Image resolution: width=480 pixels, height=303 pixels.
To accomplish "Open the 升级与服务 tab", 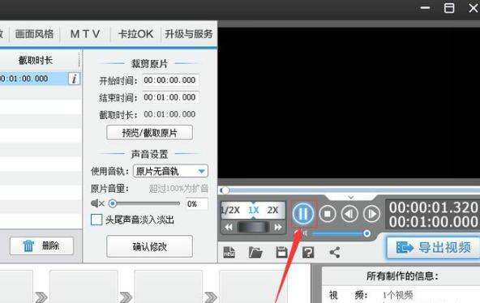I will tap(189, 34).
